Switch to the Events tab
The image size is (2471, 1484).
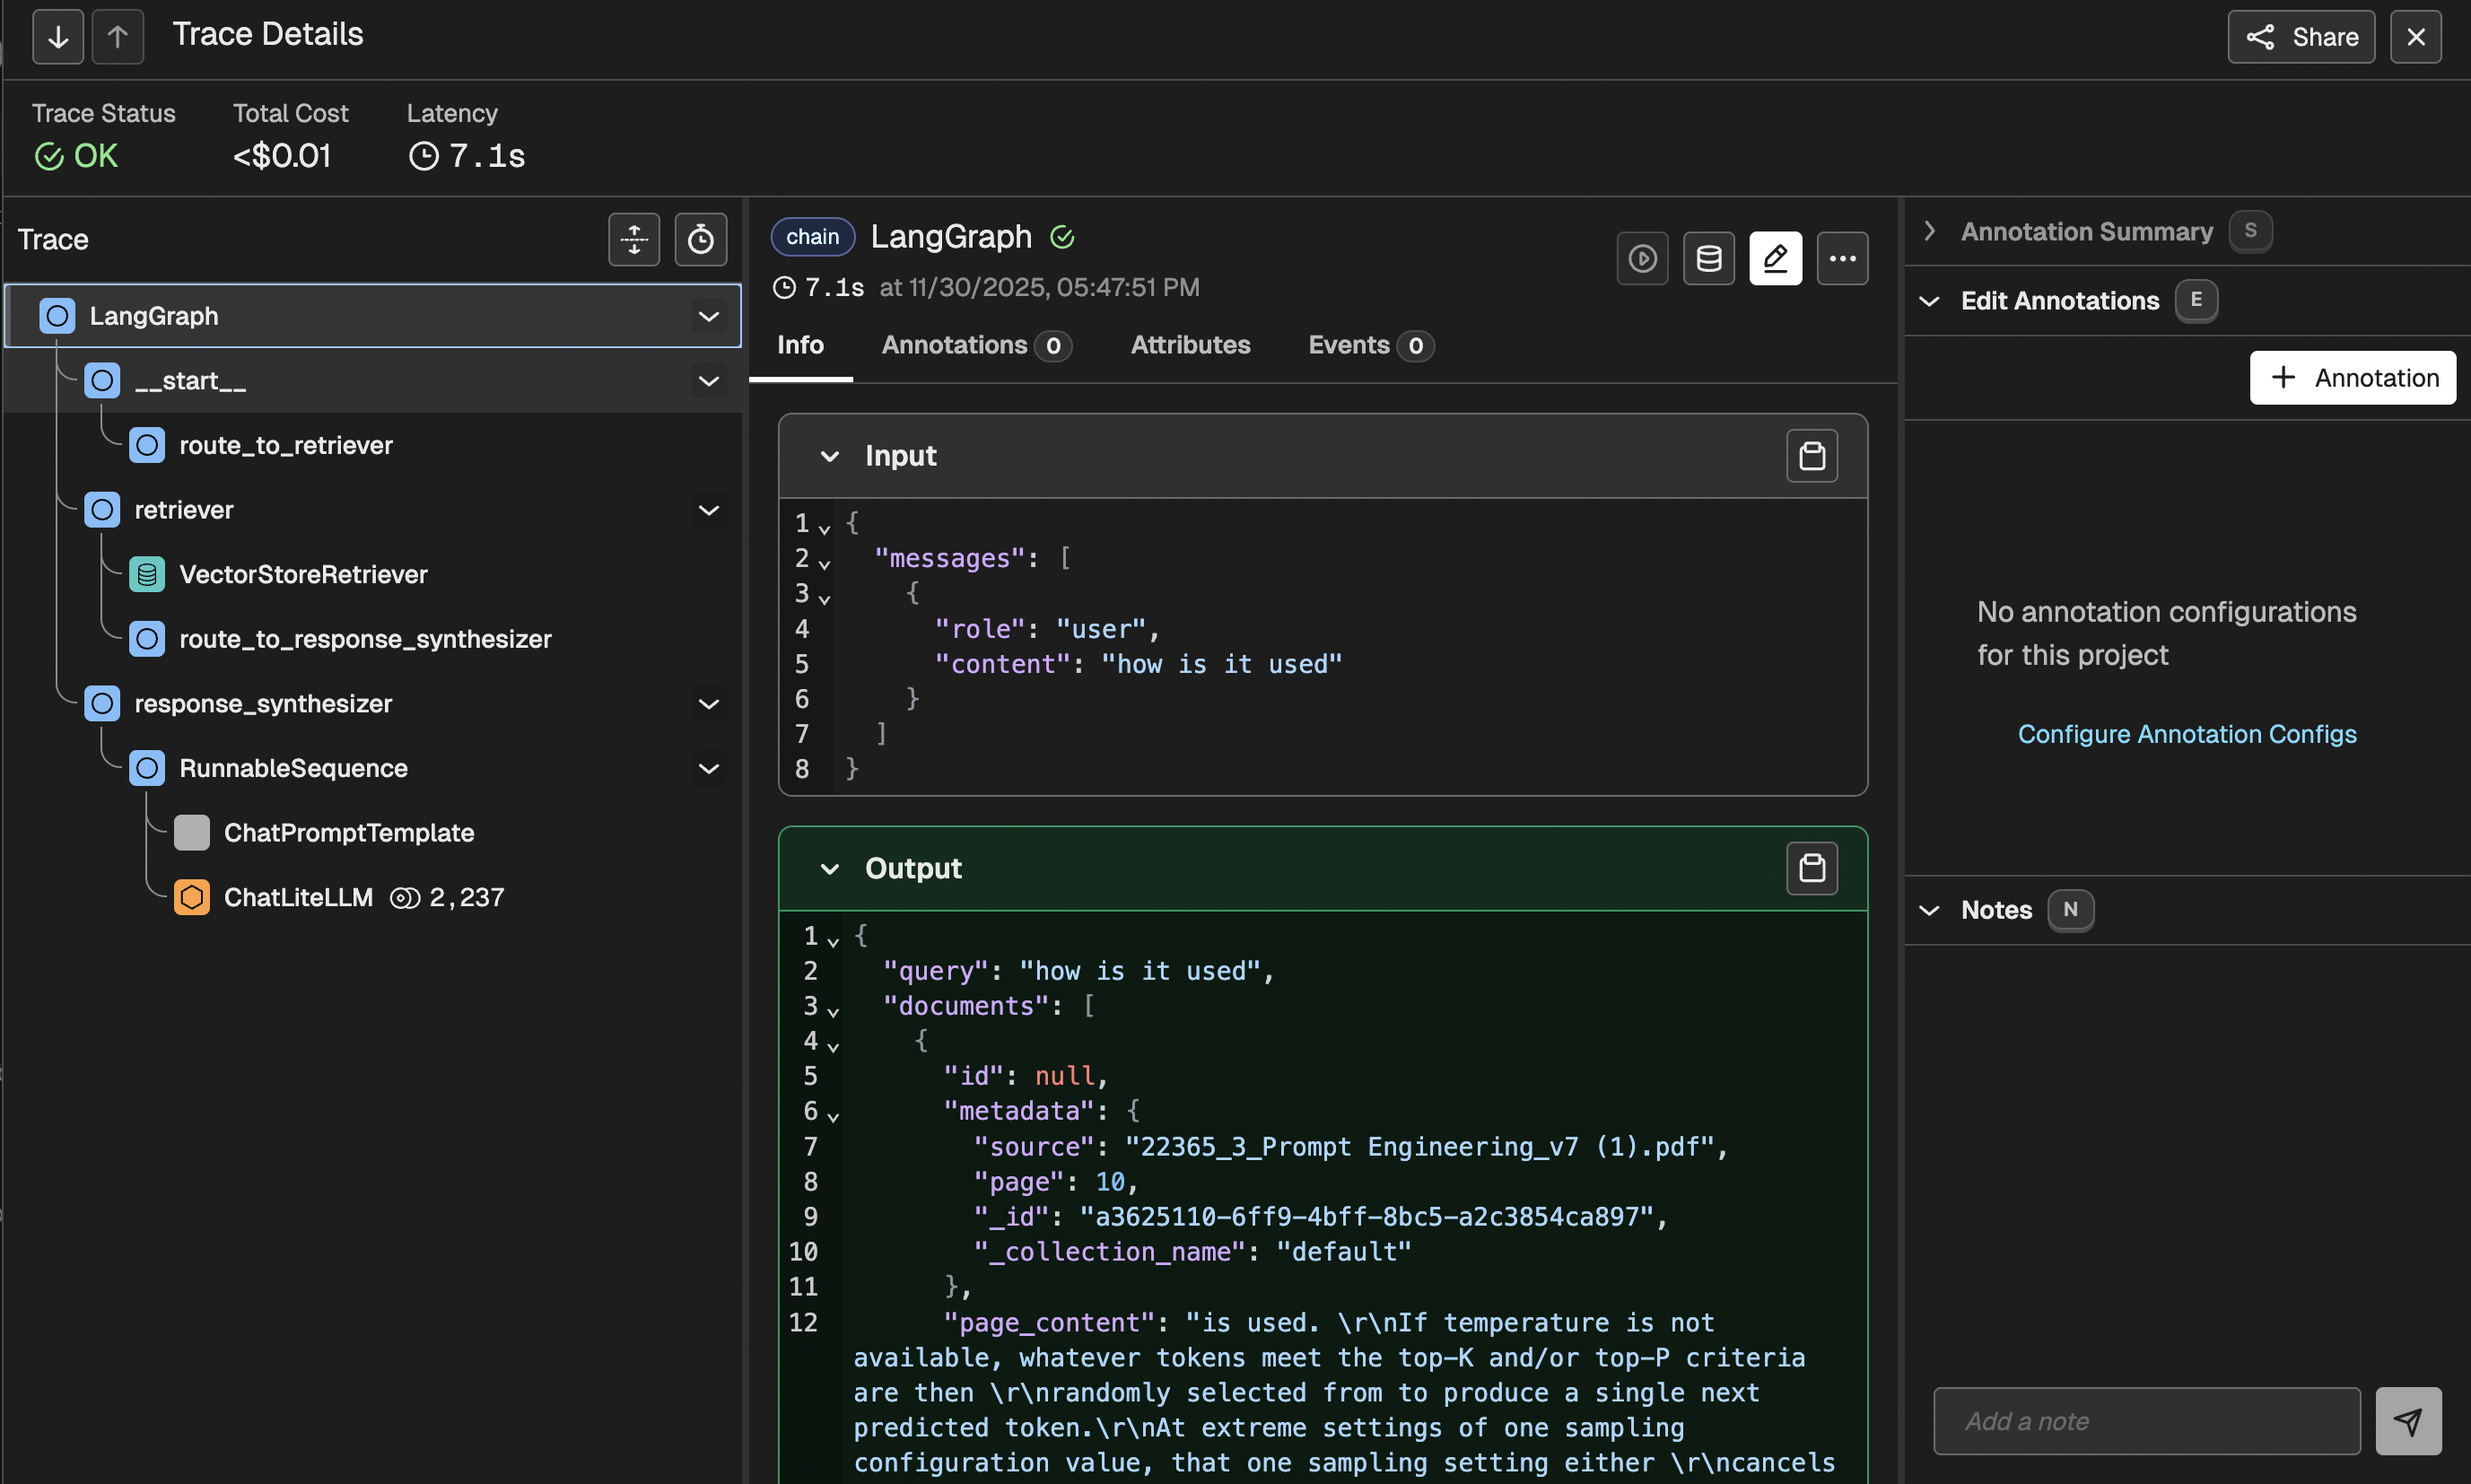1370,345
